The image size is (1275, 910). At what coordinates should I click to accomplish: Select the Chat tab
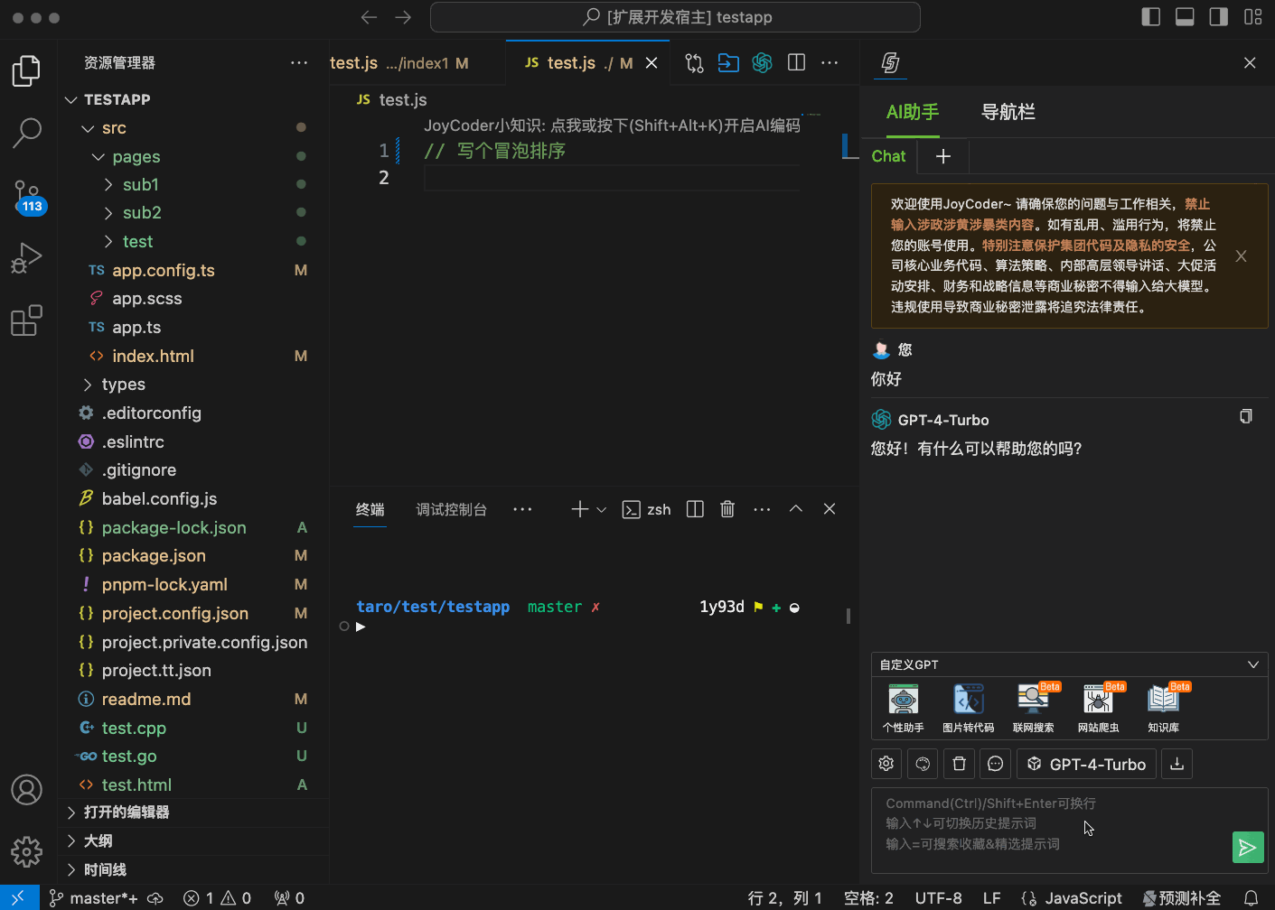[888, 156]
